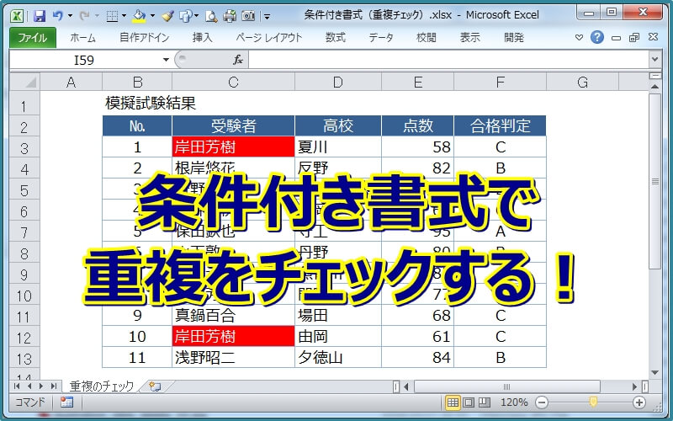
Task: Open Customize Quick Access Toolbar dropdown
Action: 267,17
